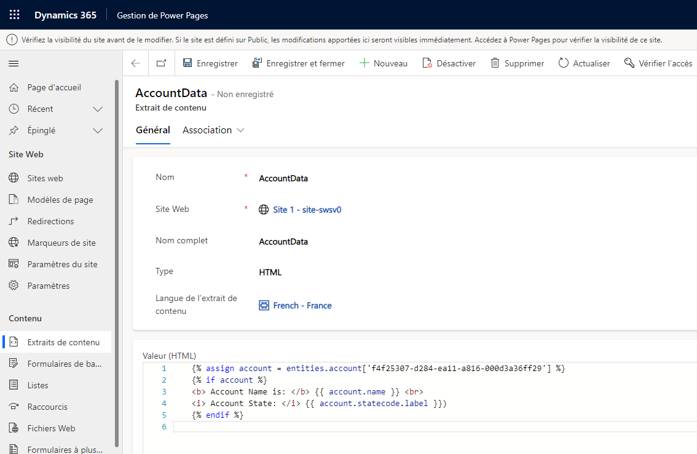Click the Gestion de Power Pages title
This screenshot has width=697, height=454.
click(x=162, y=15)
